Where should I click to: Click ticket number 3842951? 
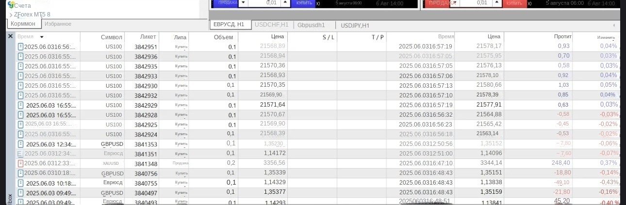pyautogui.click(x=146, y=47)
